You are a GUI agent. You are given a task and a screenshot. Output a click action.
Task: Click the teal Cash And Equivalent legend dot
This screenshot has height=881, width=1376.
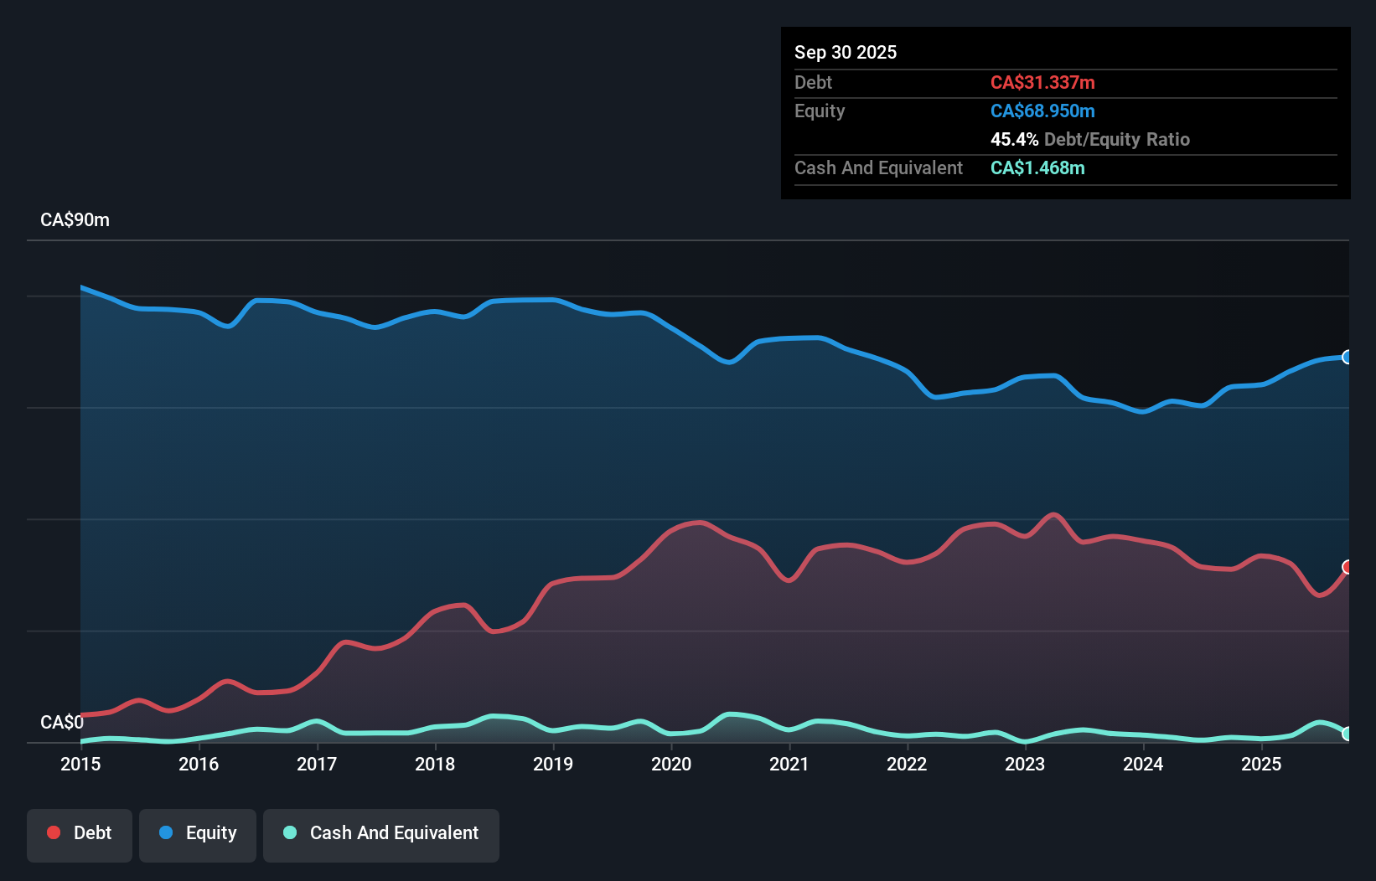[289, 832]
